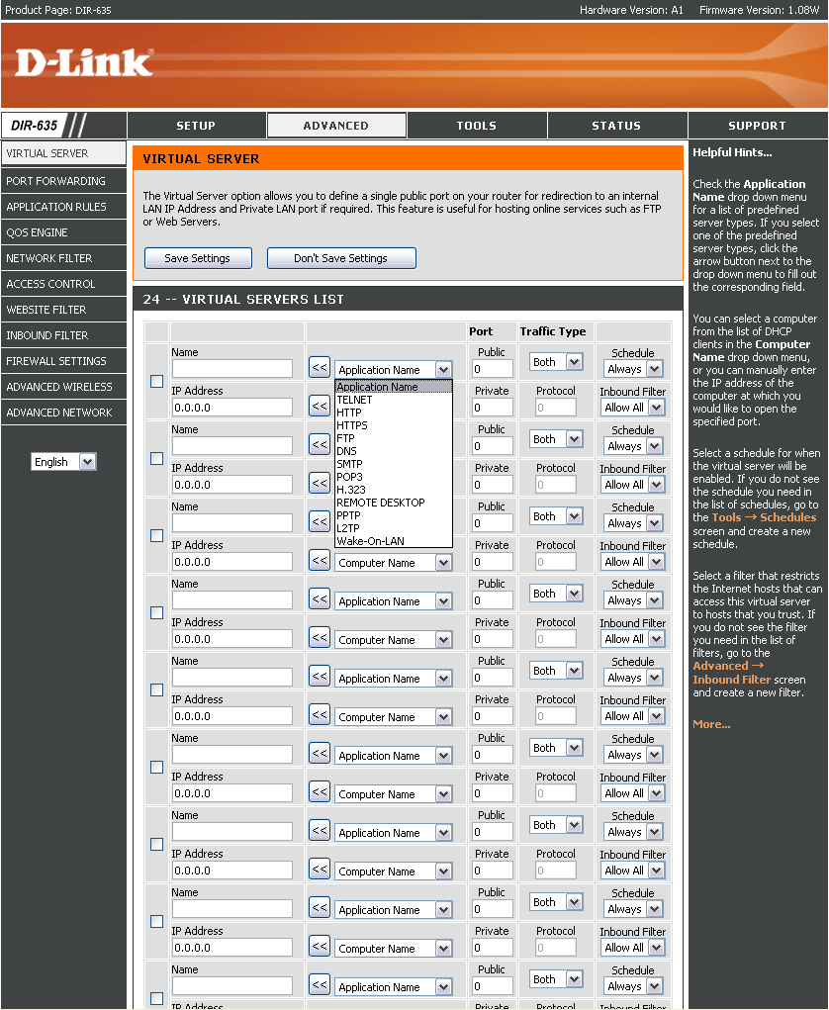The image size is (829, 1010).
Task: Open Application Rules in the sidebar
Action: (63, 207)
